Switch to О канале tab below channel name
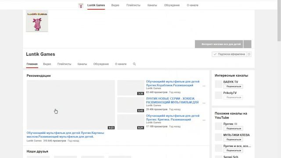 click(121, 64)
